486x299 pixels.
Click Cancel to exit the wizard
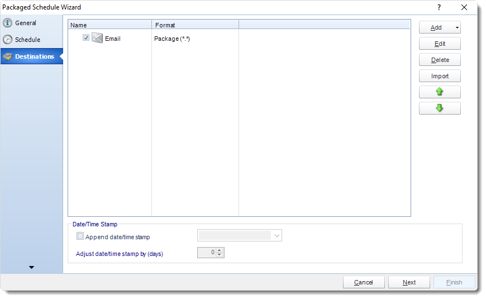pyautogui.click(x=364, y=282)
